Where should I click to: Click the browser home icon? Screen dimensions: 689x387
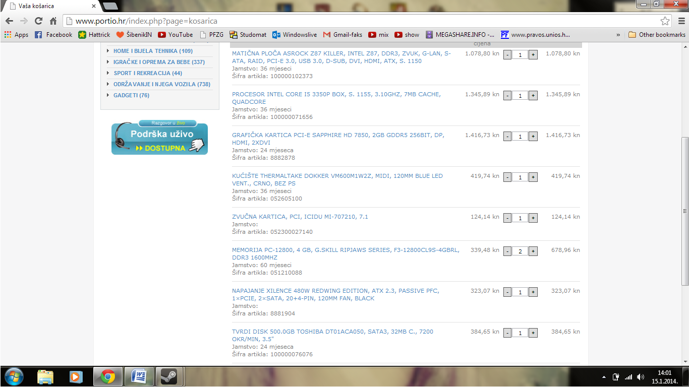click(x=53, y=21)
